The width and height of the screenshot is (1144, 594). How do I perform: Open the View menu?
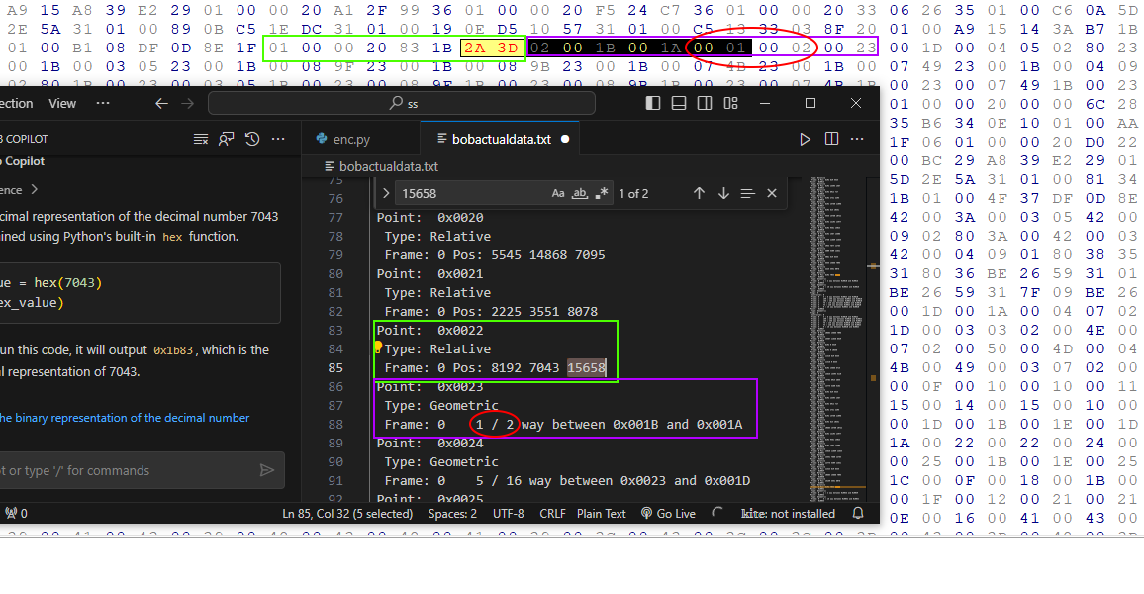point(62,104)
